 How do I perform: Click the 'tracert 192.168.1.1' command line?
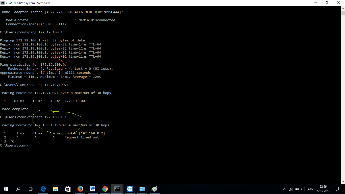(x=33, y=117)
